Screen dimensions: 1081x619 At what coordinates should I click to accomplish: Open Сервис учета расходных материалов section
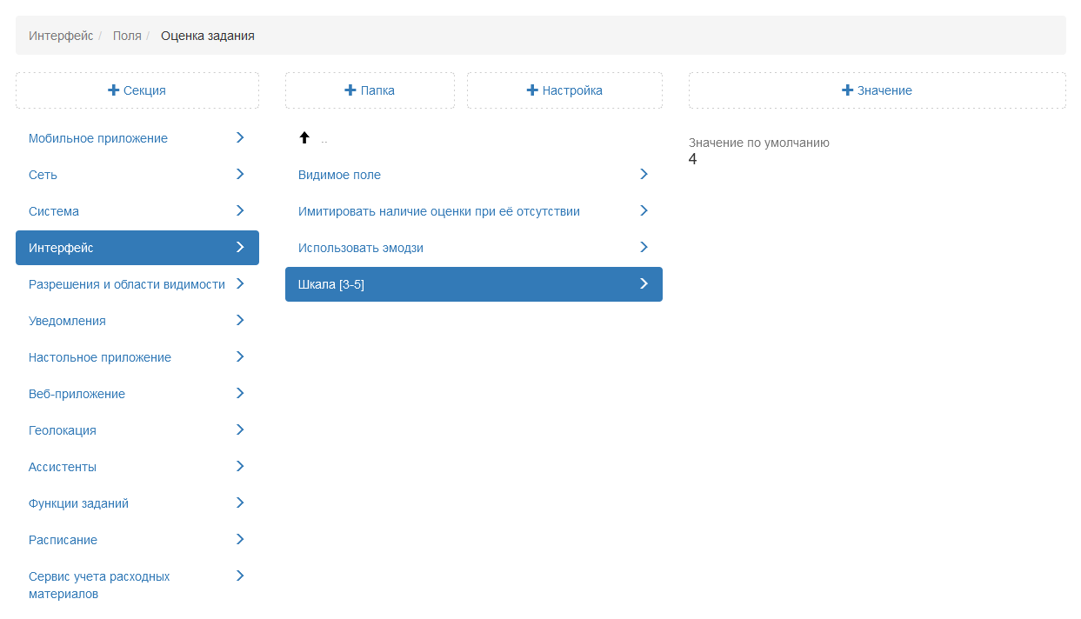pos(99,585)
